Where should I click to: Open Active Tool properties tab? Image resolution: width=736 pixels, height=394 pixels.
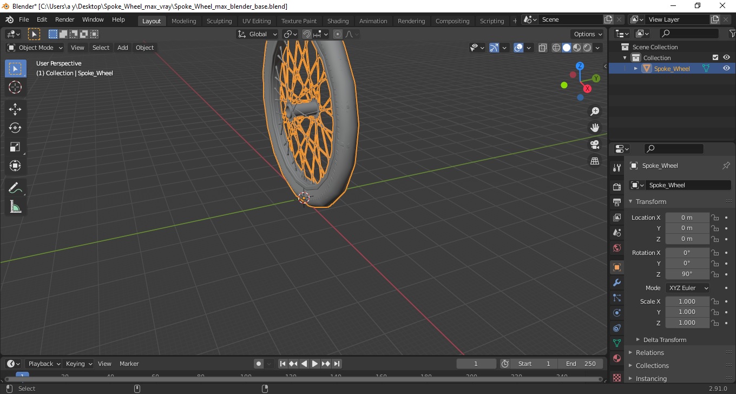point(616,168)
